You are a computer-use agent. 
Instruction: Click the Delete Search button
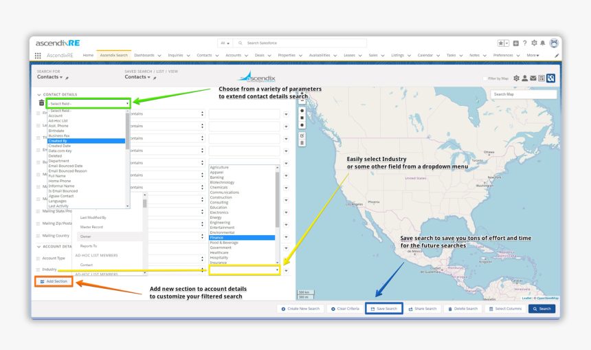point(463,309)
